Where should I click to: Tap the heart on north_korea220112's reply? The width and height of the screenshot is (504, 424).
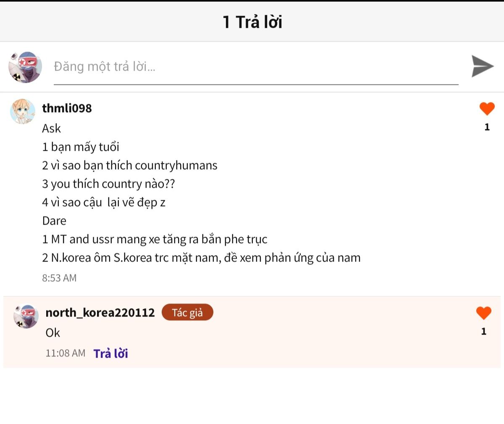click(x=483, y=313)
